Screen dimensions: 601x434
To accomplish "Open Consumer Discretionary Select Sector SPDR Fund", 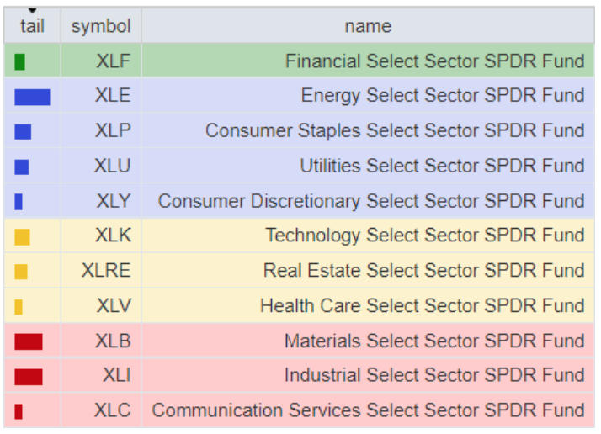I will 371,201.
